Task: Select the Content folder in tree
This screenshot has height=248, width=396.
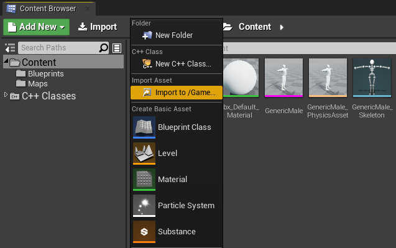Action: tap(63, 62)
